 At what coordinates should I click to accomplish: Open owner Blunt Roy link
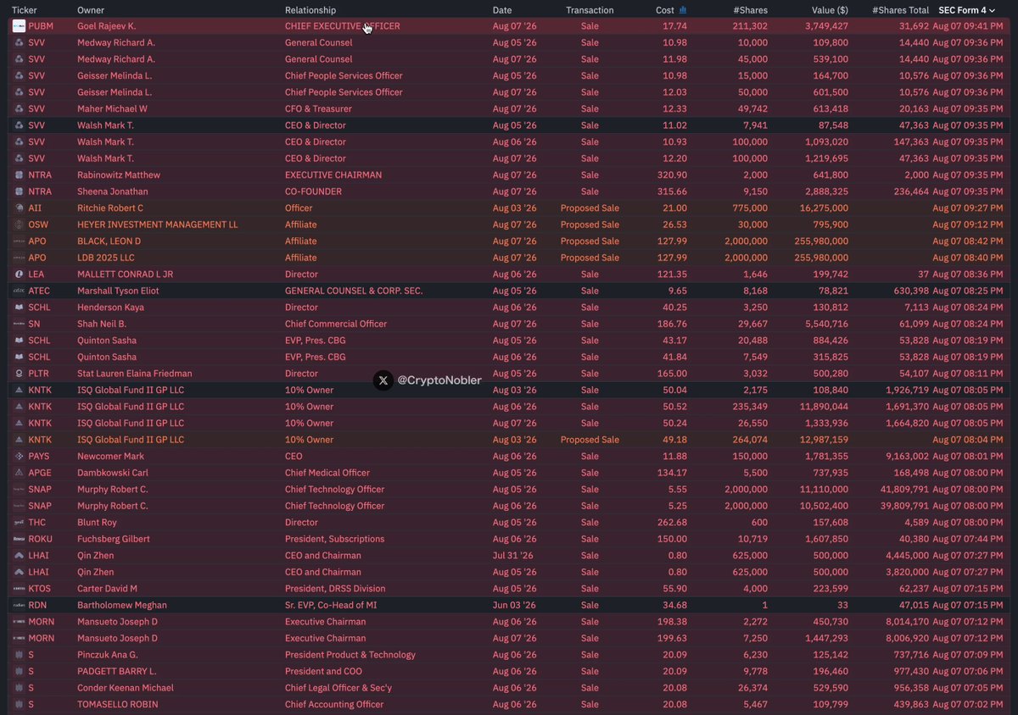97,523
